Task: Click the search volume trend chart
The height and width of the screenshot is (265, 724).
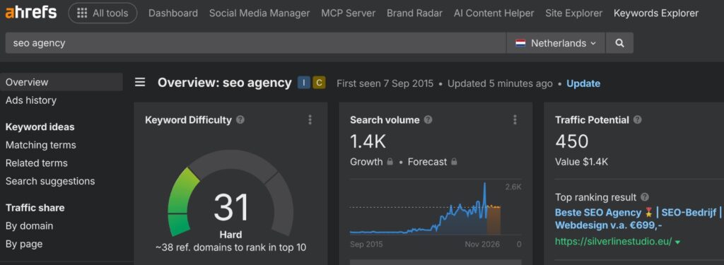Action: coord(436,208)
